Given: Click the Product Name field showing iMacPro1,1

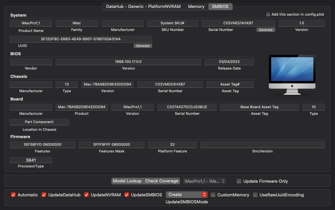Looking at the screenshot, I should pyautogui.click(x=31, y=23).
